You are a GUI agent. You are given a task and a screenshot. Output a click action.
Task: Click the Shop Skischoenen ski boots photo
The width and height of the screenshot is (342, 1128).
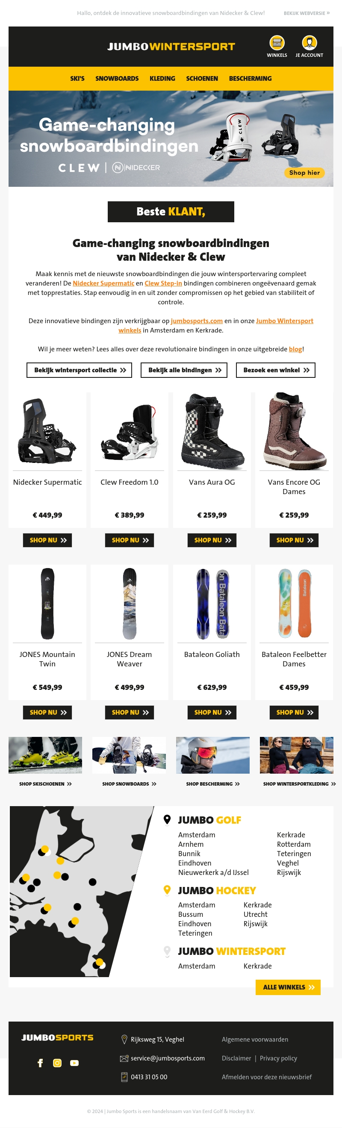[x=45, y=755]
